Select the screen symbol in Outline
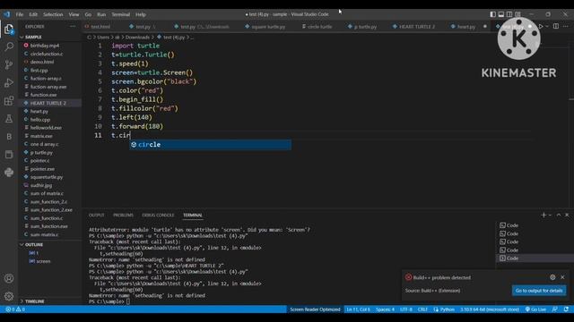Screen dimensions: 574x322 (x=43, y=261)
